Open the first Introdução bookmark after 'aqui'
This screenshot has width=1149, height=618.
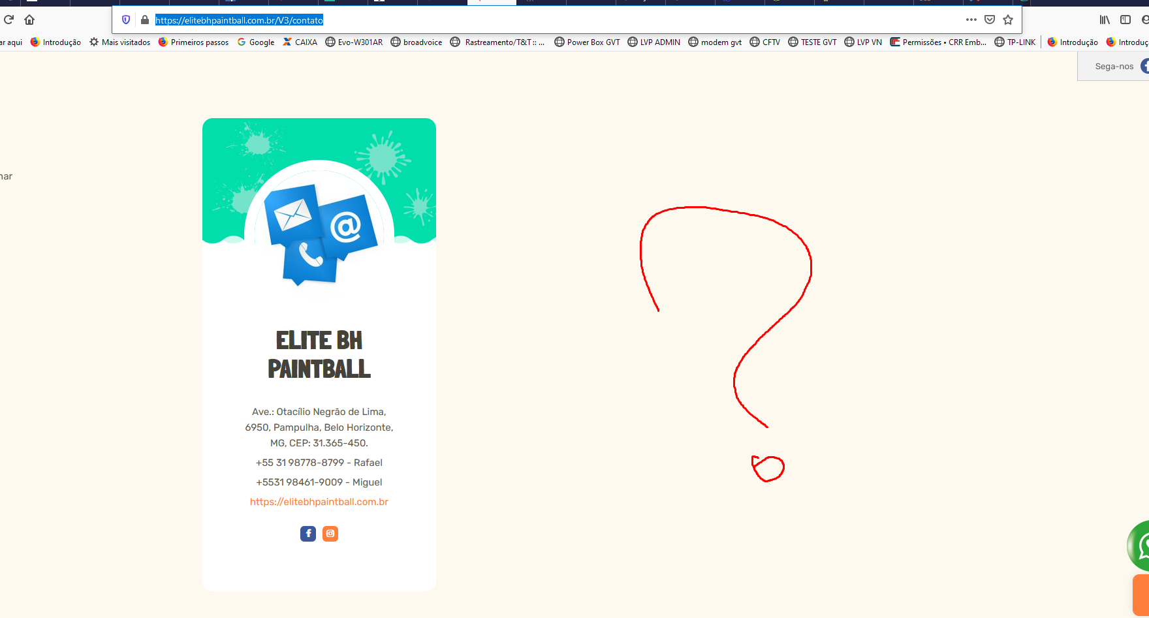55,42
